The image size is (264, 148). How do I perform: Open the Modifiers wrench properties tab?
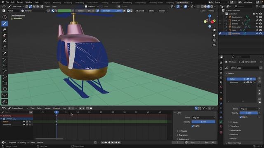pos(221,103)
